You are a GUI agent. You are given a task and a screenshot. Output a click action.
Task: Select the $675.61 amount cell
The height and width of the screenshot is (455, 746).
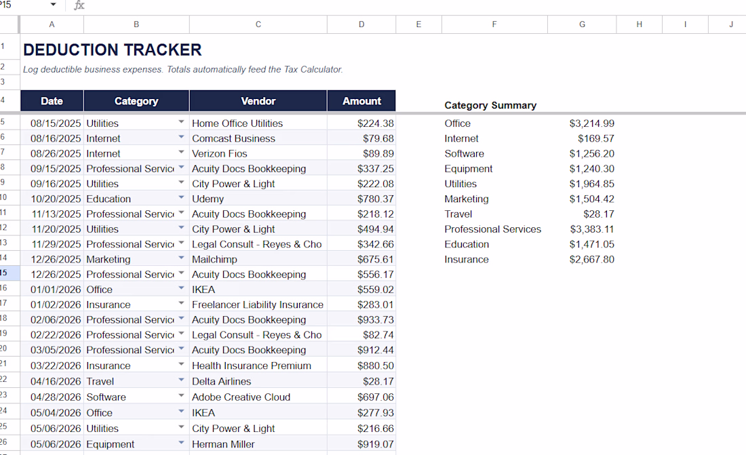[x=361, y=260]
